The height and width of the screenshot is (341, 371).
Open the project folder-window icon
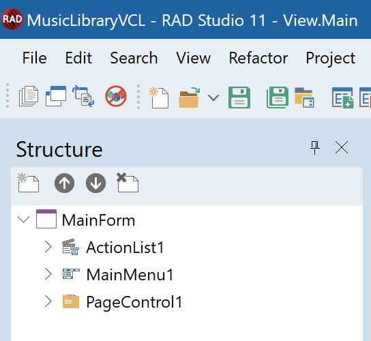304,98
